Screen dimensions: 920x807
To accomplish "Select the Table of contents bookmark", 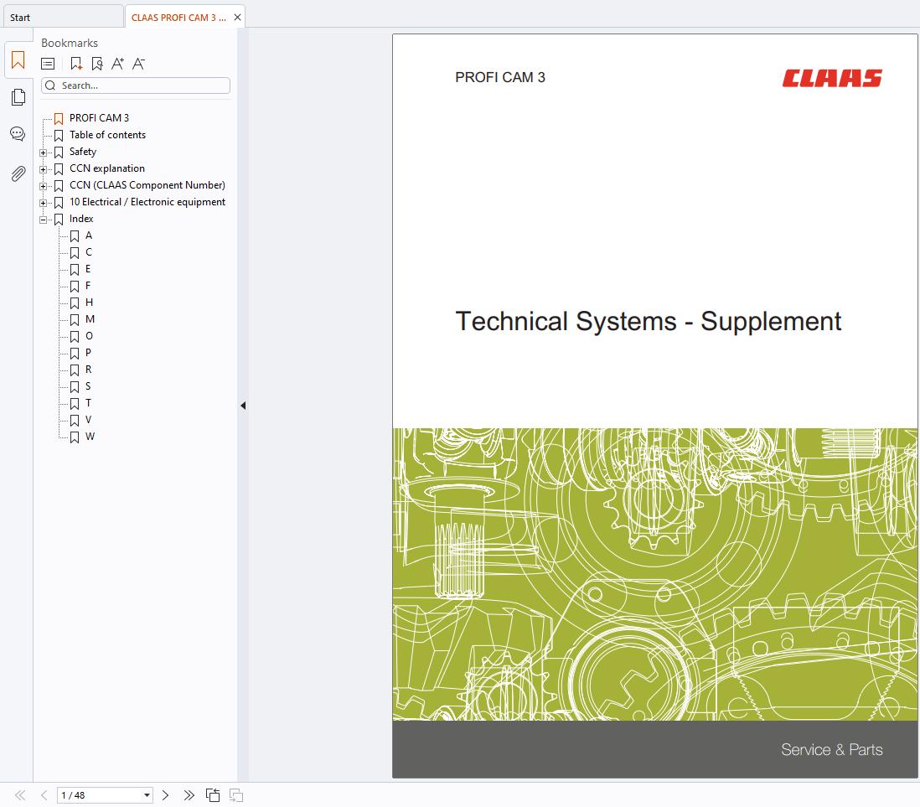I will [x=107, y=135].
